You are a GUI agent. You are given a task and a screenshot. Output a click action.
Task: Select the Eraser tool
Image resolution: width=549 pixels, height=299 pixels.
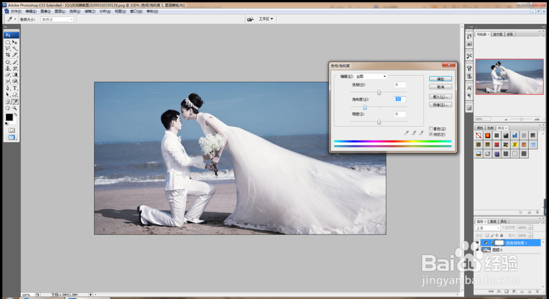click(8, 75)
